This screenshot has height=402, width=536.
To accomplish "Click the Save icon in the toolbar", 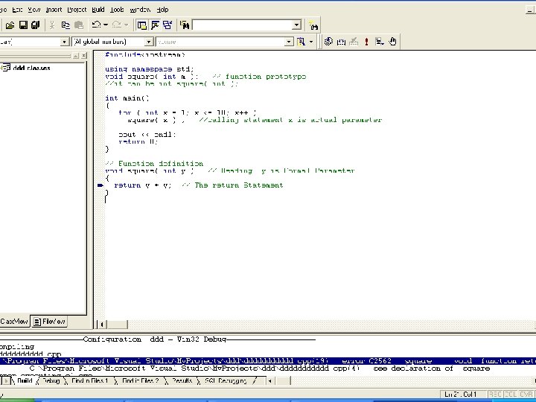I will [24, 25].
